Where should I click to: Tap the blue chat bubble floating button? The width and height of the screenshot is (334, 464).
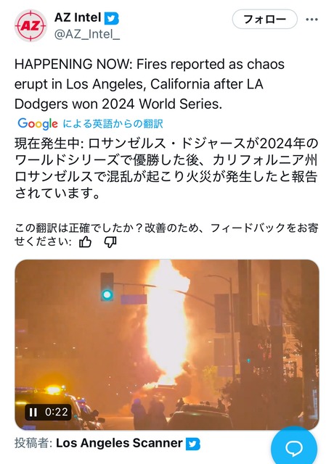point(294,448)
